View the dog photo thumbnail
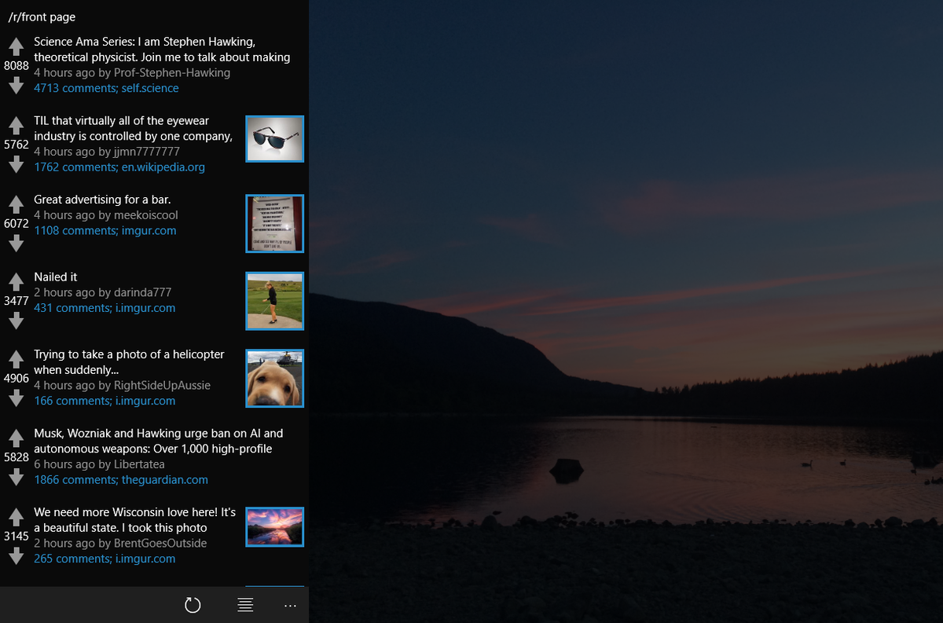 [274, 378]
